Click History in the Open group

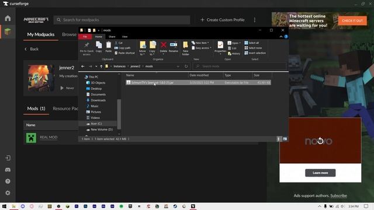coord(234,54)
